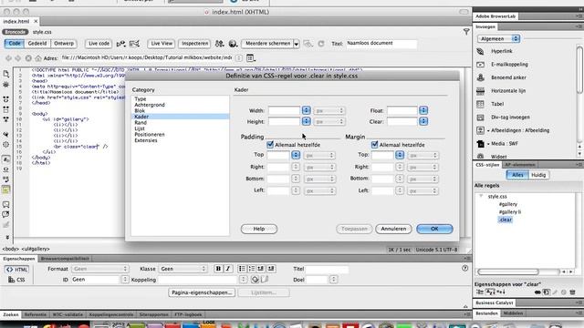
Task: Click the browser preview globe icon
Action: click(234, 44)
